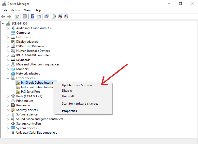Click the Print queues printer icon
The height and width of the screenshot is (144, 198).
pos(13,101)
